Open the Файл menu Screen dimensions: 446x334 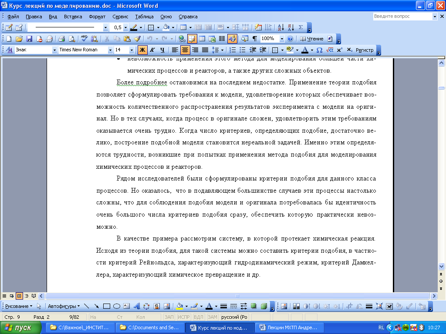point(13,17)
